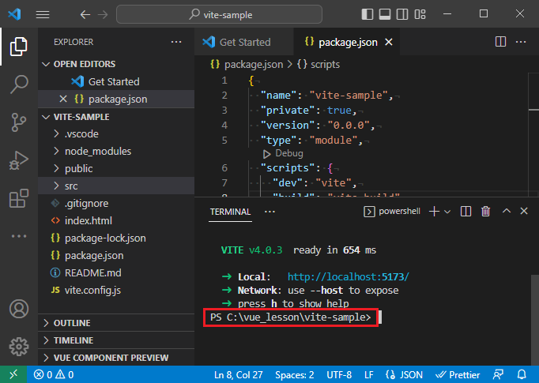Select Get Started in Open Editors
This screenshot has height=383, width=539.
pyautogui.click(x=116, y=82)
